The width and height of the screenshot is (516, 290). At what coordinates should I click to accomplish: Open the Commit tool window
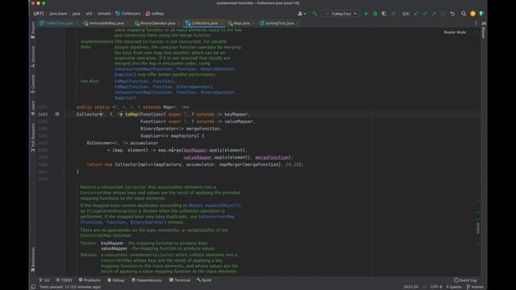point(33,84)
